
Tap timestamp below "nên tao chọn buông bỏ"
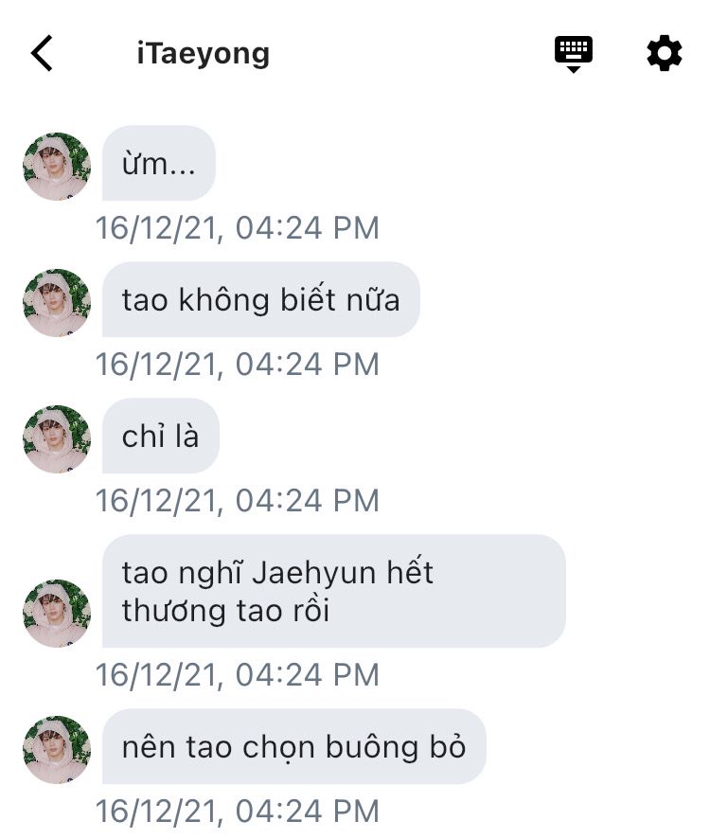click(x=238, y=811)
